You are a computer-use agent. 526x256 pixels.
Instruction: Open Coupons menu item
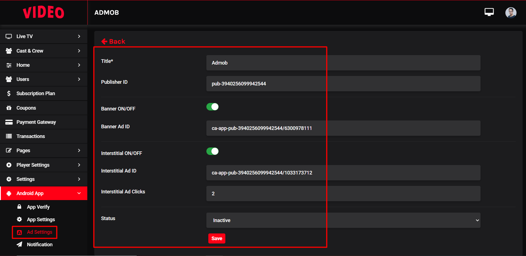(x=44, y=108)
